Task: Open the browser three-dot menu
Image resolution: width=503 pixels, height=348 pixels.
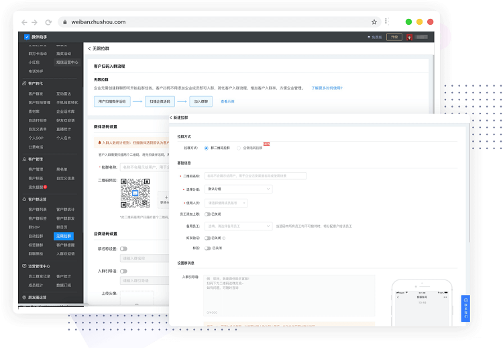Action: 386,21
